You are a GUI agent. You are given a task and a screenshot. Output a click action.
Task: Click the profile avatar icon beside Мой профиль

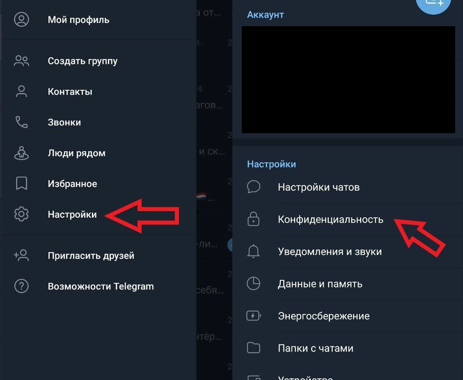pyautogui.click(x=22, y=20)
